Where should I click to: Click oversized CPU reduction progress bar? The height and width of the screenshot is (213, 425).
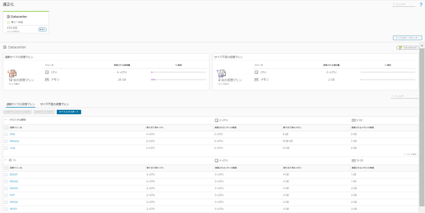[x=178, y=72]
